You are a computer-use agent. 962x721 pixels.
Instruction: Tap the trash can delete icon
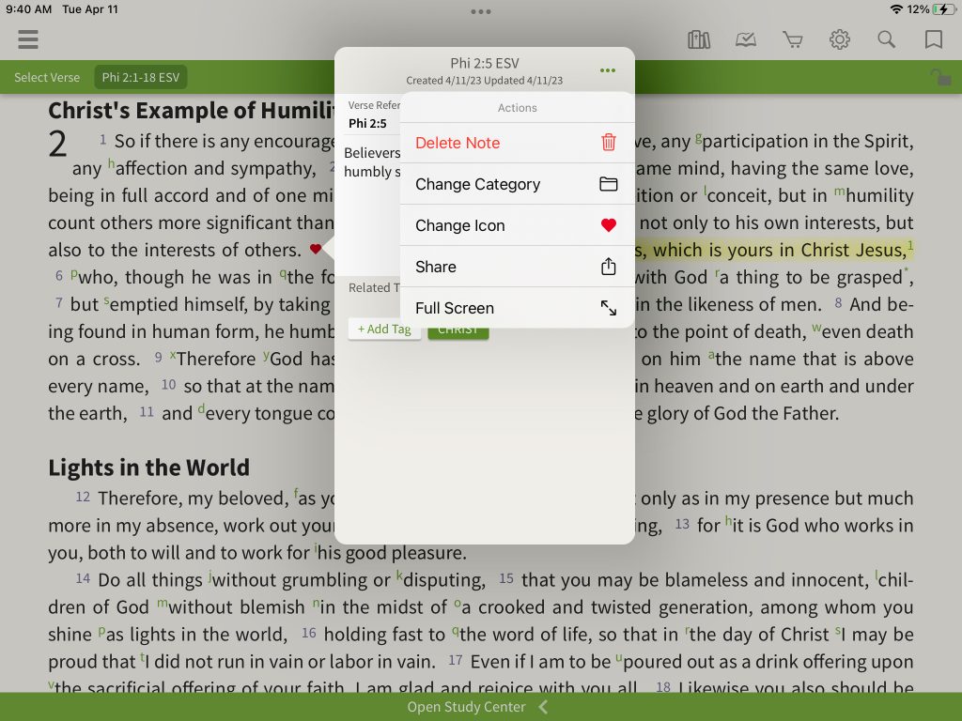click(608, 143)
